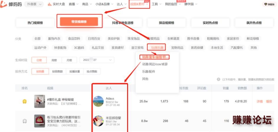The width and height of the screenshot is (278, 132).
Task: Select 鲜花绿植 category
Action: point(253,39)
